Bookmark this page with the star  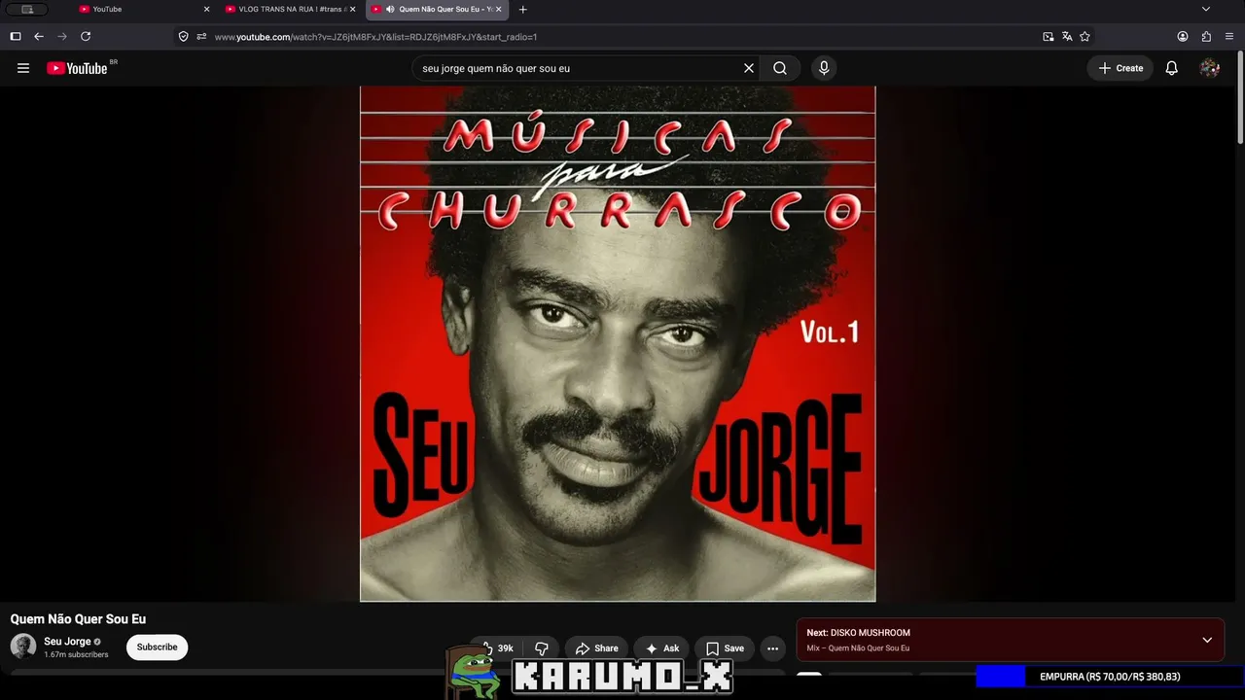click(1085, 37)
